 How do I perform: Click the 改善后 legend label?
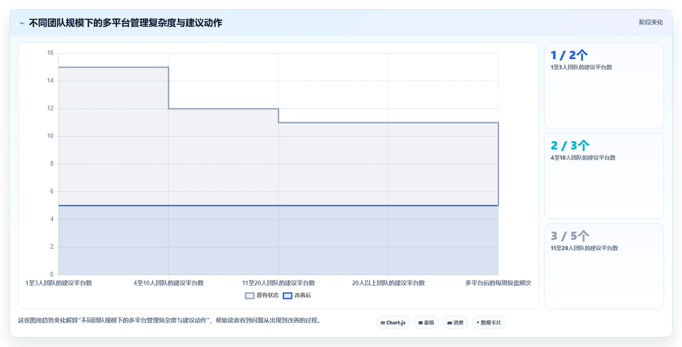[x=303, y=296]
